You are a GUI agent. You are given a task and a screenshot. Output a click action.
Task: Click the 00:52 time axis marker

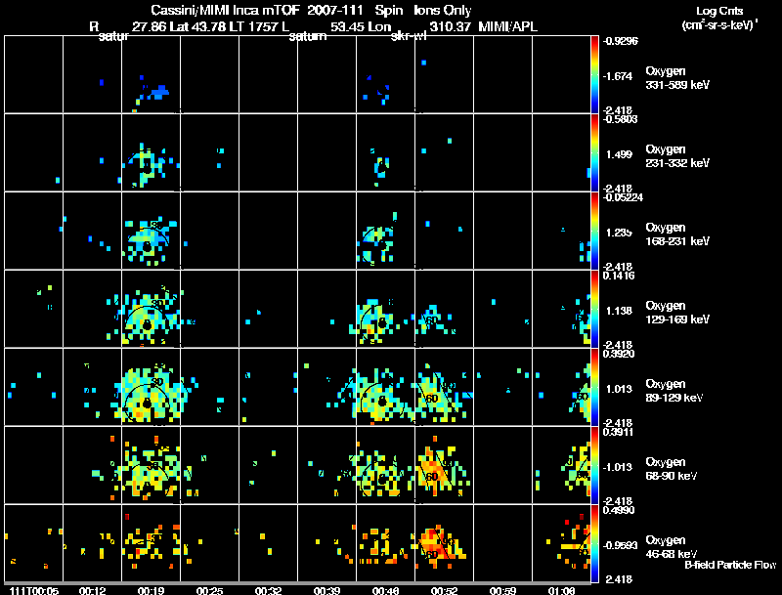click(x=444, y=591)
